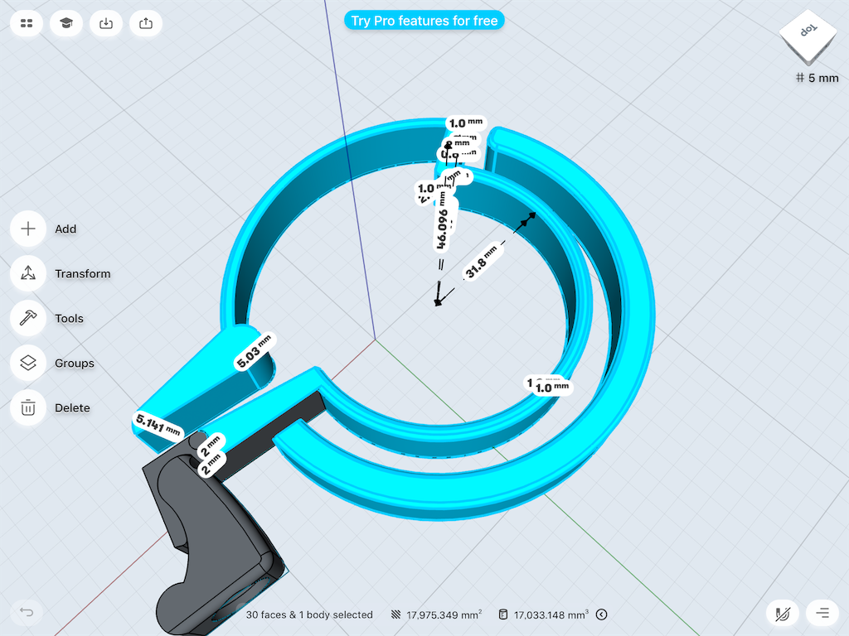Click the surface area 17,975.349 mm² readout
Viewport: 849px width, 636px height.
(x=444, y=615)
